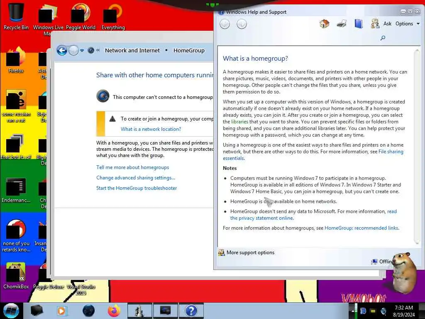
Task: Expand the breadcrumb double-chevron in address bar
Action: [x=98, y=50]
